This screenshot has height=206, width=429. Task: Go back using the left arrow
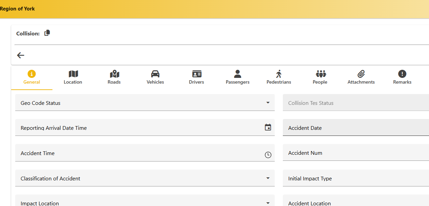[21, 55]
